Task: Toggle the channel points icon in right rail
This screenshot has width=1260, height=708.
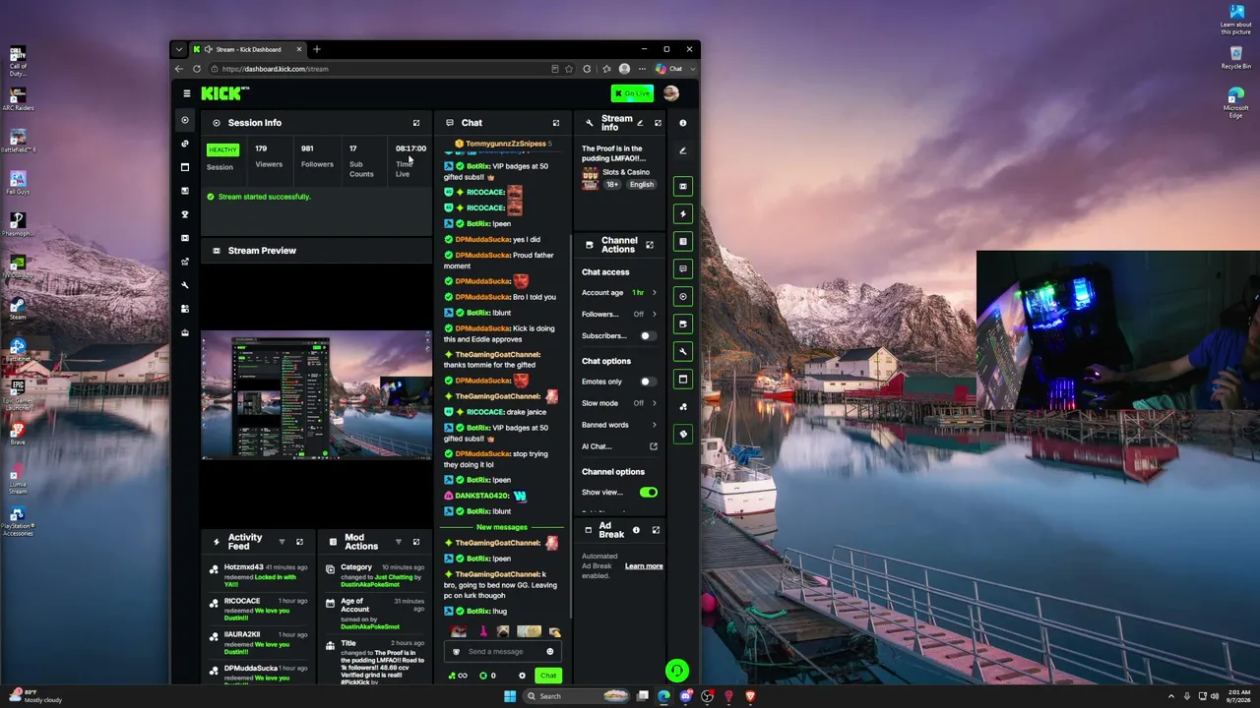Action: [x=683, y=406]
